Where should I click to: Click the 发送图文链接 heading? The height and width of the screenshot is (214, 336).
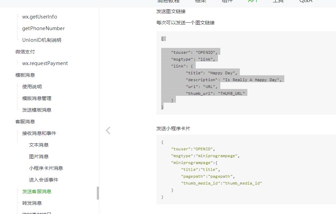pos(171,11)
